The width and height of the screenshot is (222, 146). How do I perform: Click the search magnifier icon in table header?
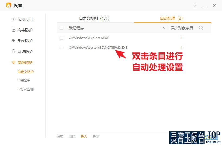[x=201, y=28]
